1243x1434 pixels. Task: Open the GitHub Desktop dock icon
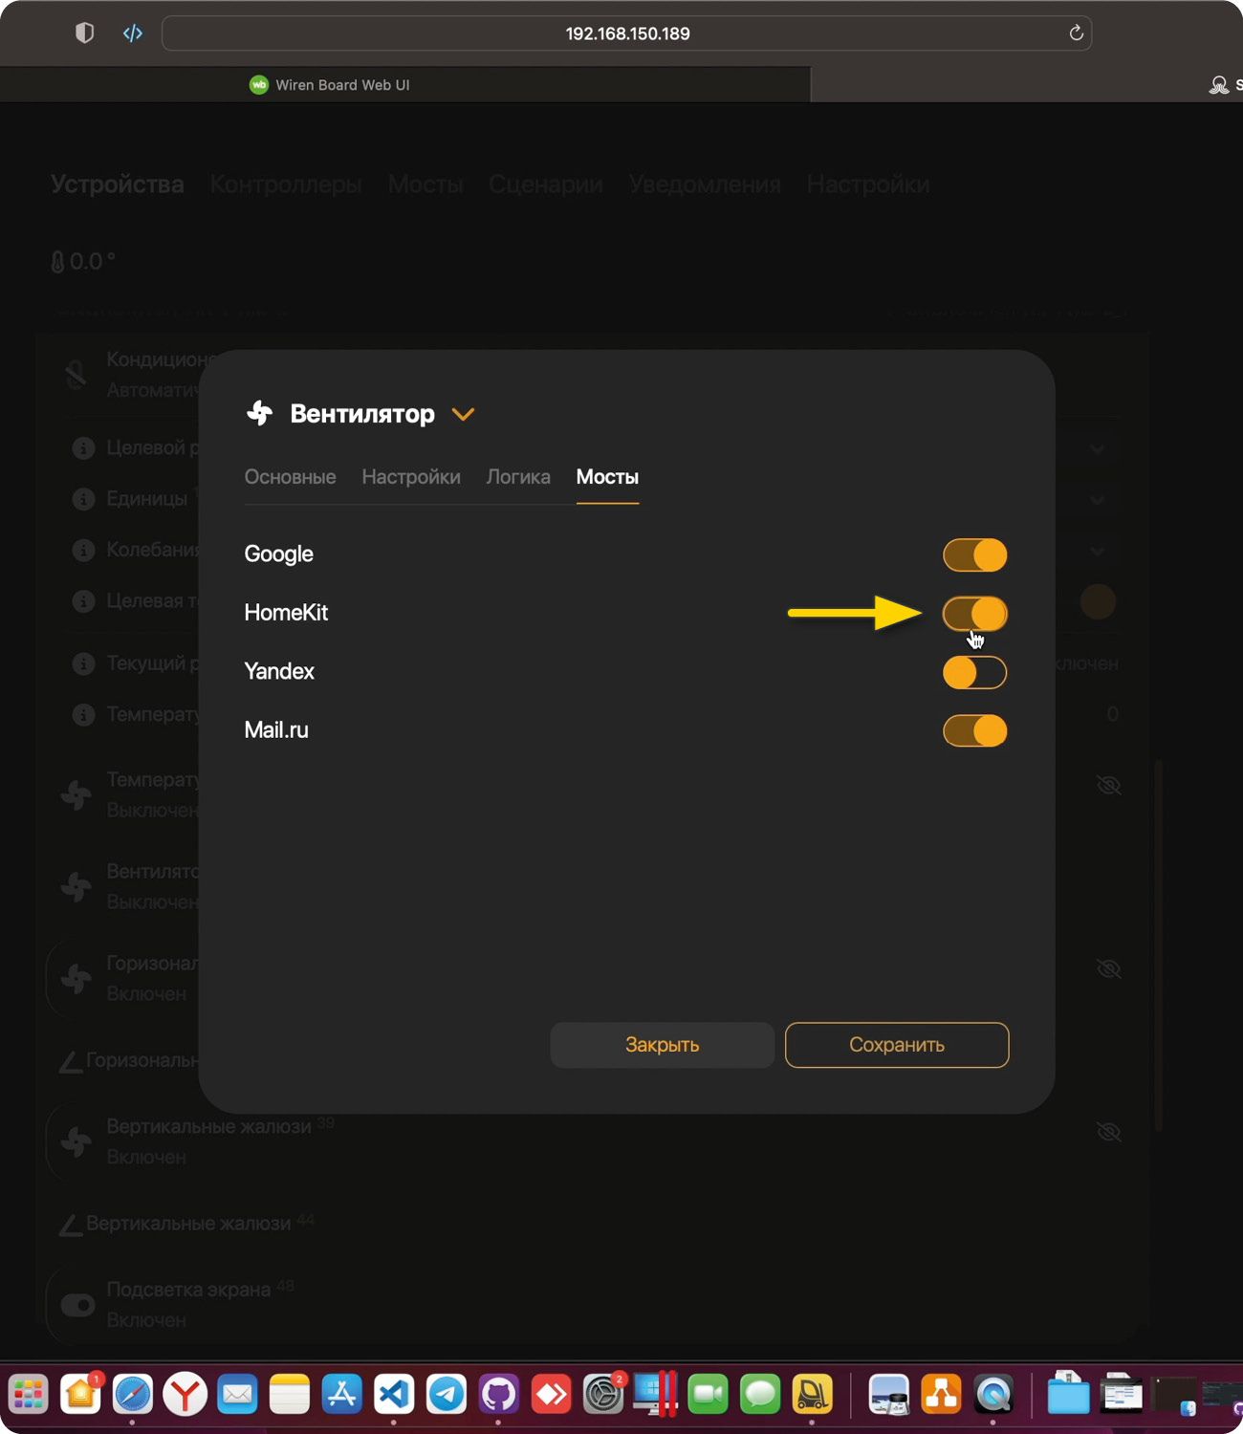point(498,1395)
